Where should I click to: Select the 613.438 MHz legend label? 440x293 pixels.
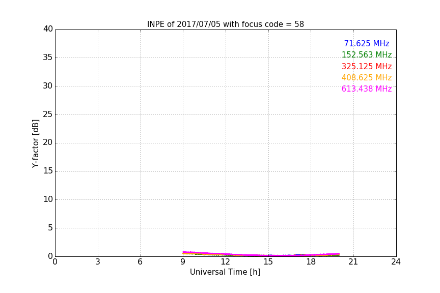point(367,89)
